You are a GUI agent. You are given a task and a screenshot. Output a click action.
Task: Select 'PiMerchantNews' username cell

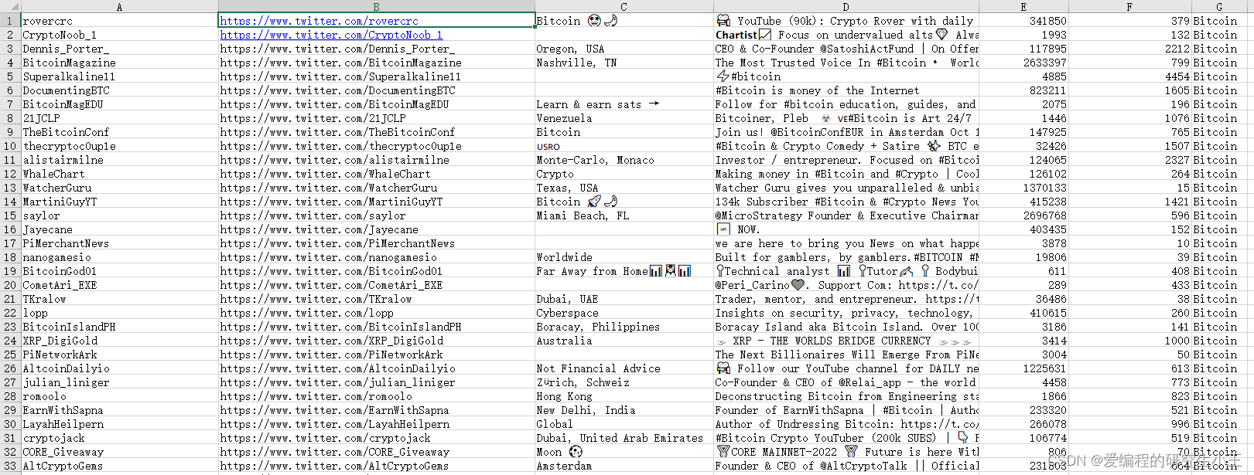pyautogui.click(x=119, y=243)
